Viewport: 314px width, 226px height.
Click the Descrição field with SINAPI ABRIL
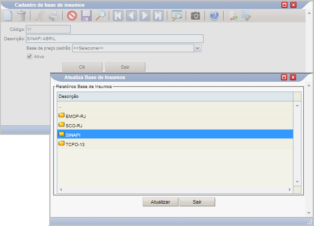(115, 38)
